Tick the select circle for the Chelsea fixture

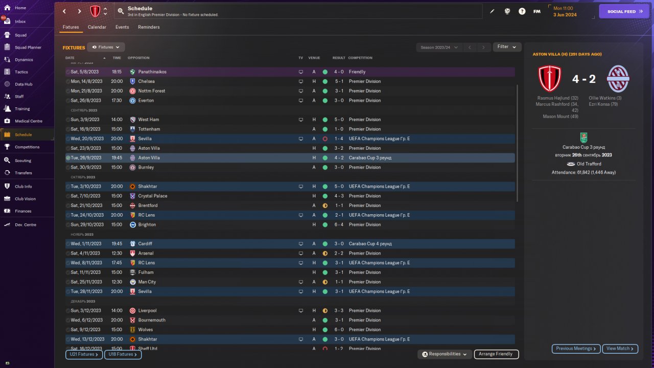point(68,81)
